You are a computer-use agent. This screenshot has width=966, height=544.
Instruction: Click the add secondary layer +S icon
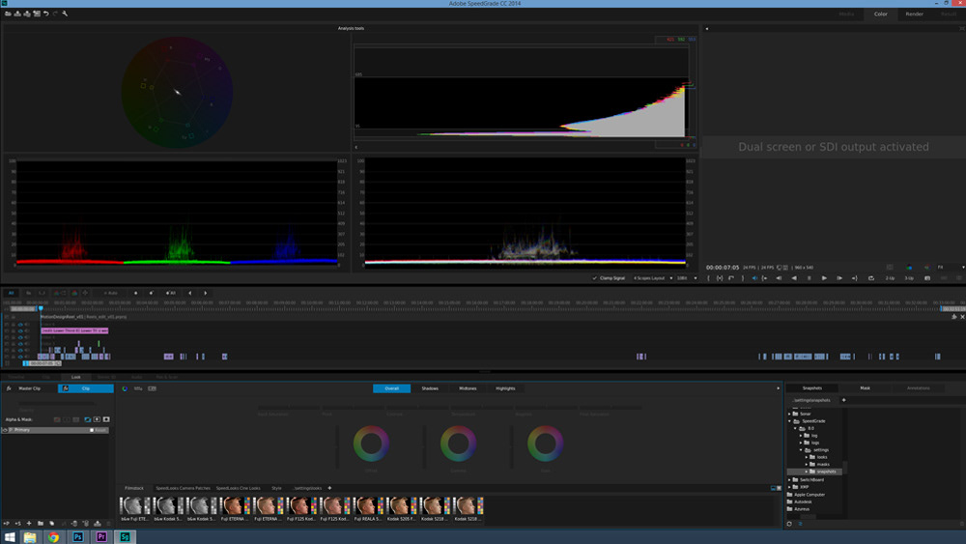tap(17, 524)
